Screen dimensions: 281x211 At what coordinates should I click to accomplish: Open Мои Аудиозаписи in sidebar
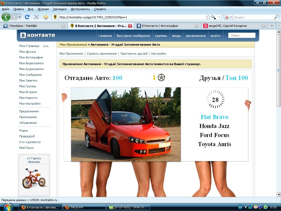[x=31, y=69]
